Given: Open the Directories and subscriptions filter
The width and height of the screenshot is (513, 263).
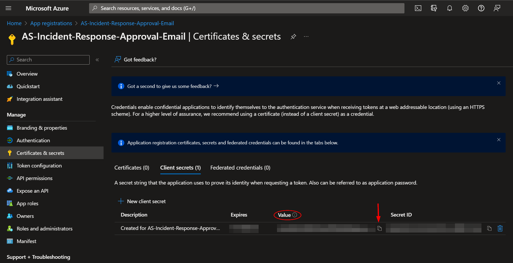Looking at the screenshot, I should click(x=434, y=8).
